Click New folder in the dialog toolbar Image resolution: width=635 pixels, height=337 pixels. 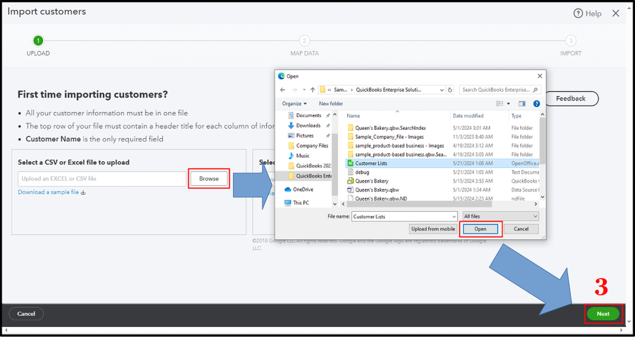click(x=331, y=104)
